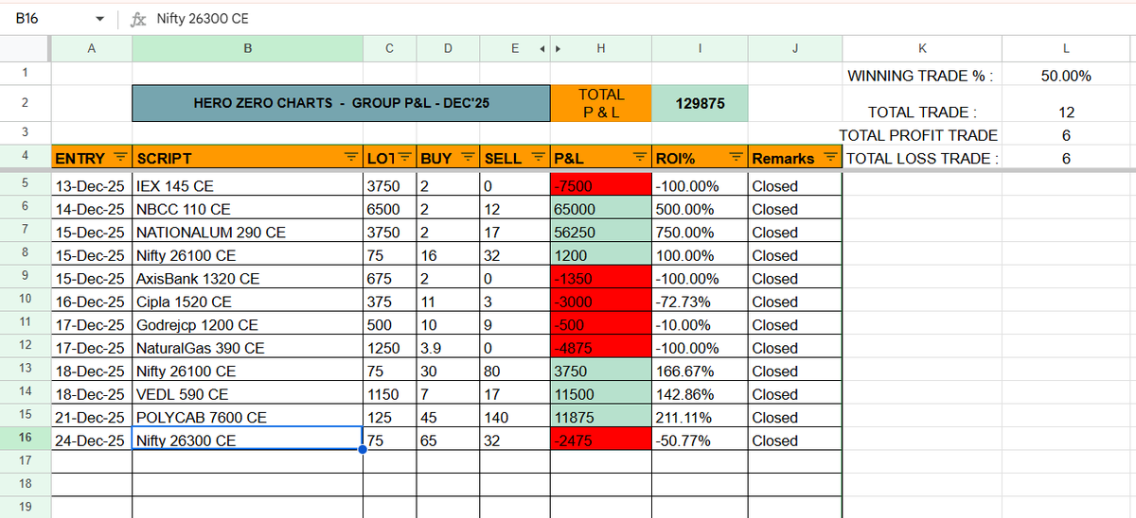Click the P&L cell showing 56250
Viewport: 1136px width, 518px height.
[601, 232]
